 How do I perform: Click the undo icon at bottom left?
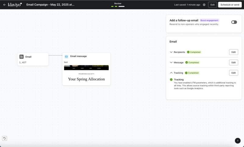5,138
